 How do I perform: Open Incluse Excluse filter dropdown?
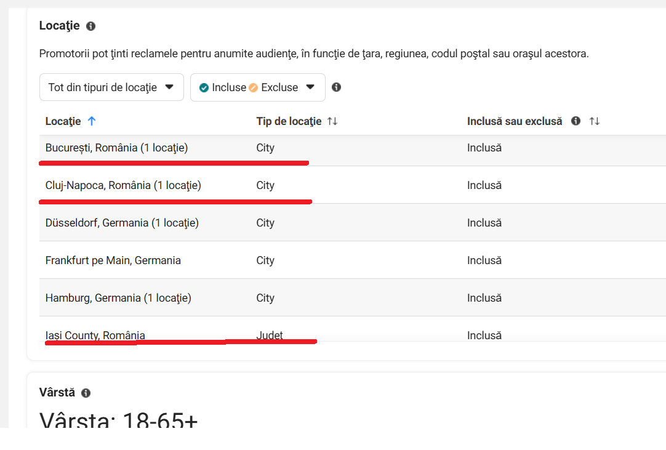[x=258, y=87]
